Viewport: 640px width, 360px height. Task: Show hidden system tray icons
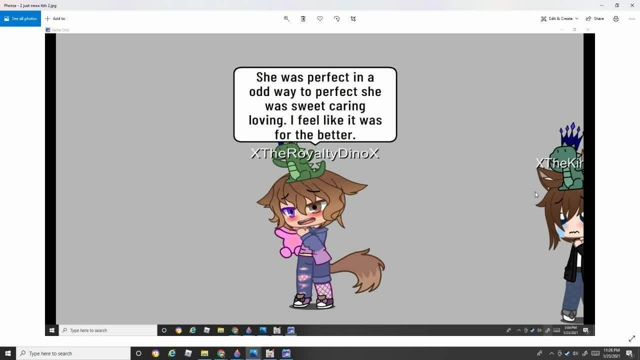click(x=551, y=353)
